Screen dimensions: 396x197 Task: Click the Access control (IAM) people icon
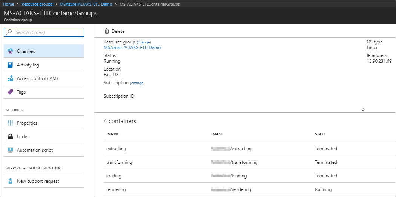click(11, 78)
